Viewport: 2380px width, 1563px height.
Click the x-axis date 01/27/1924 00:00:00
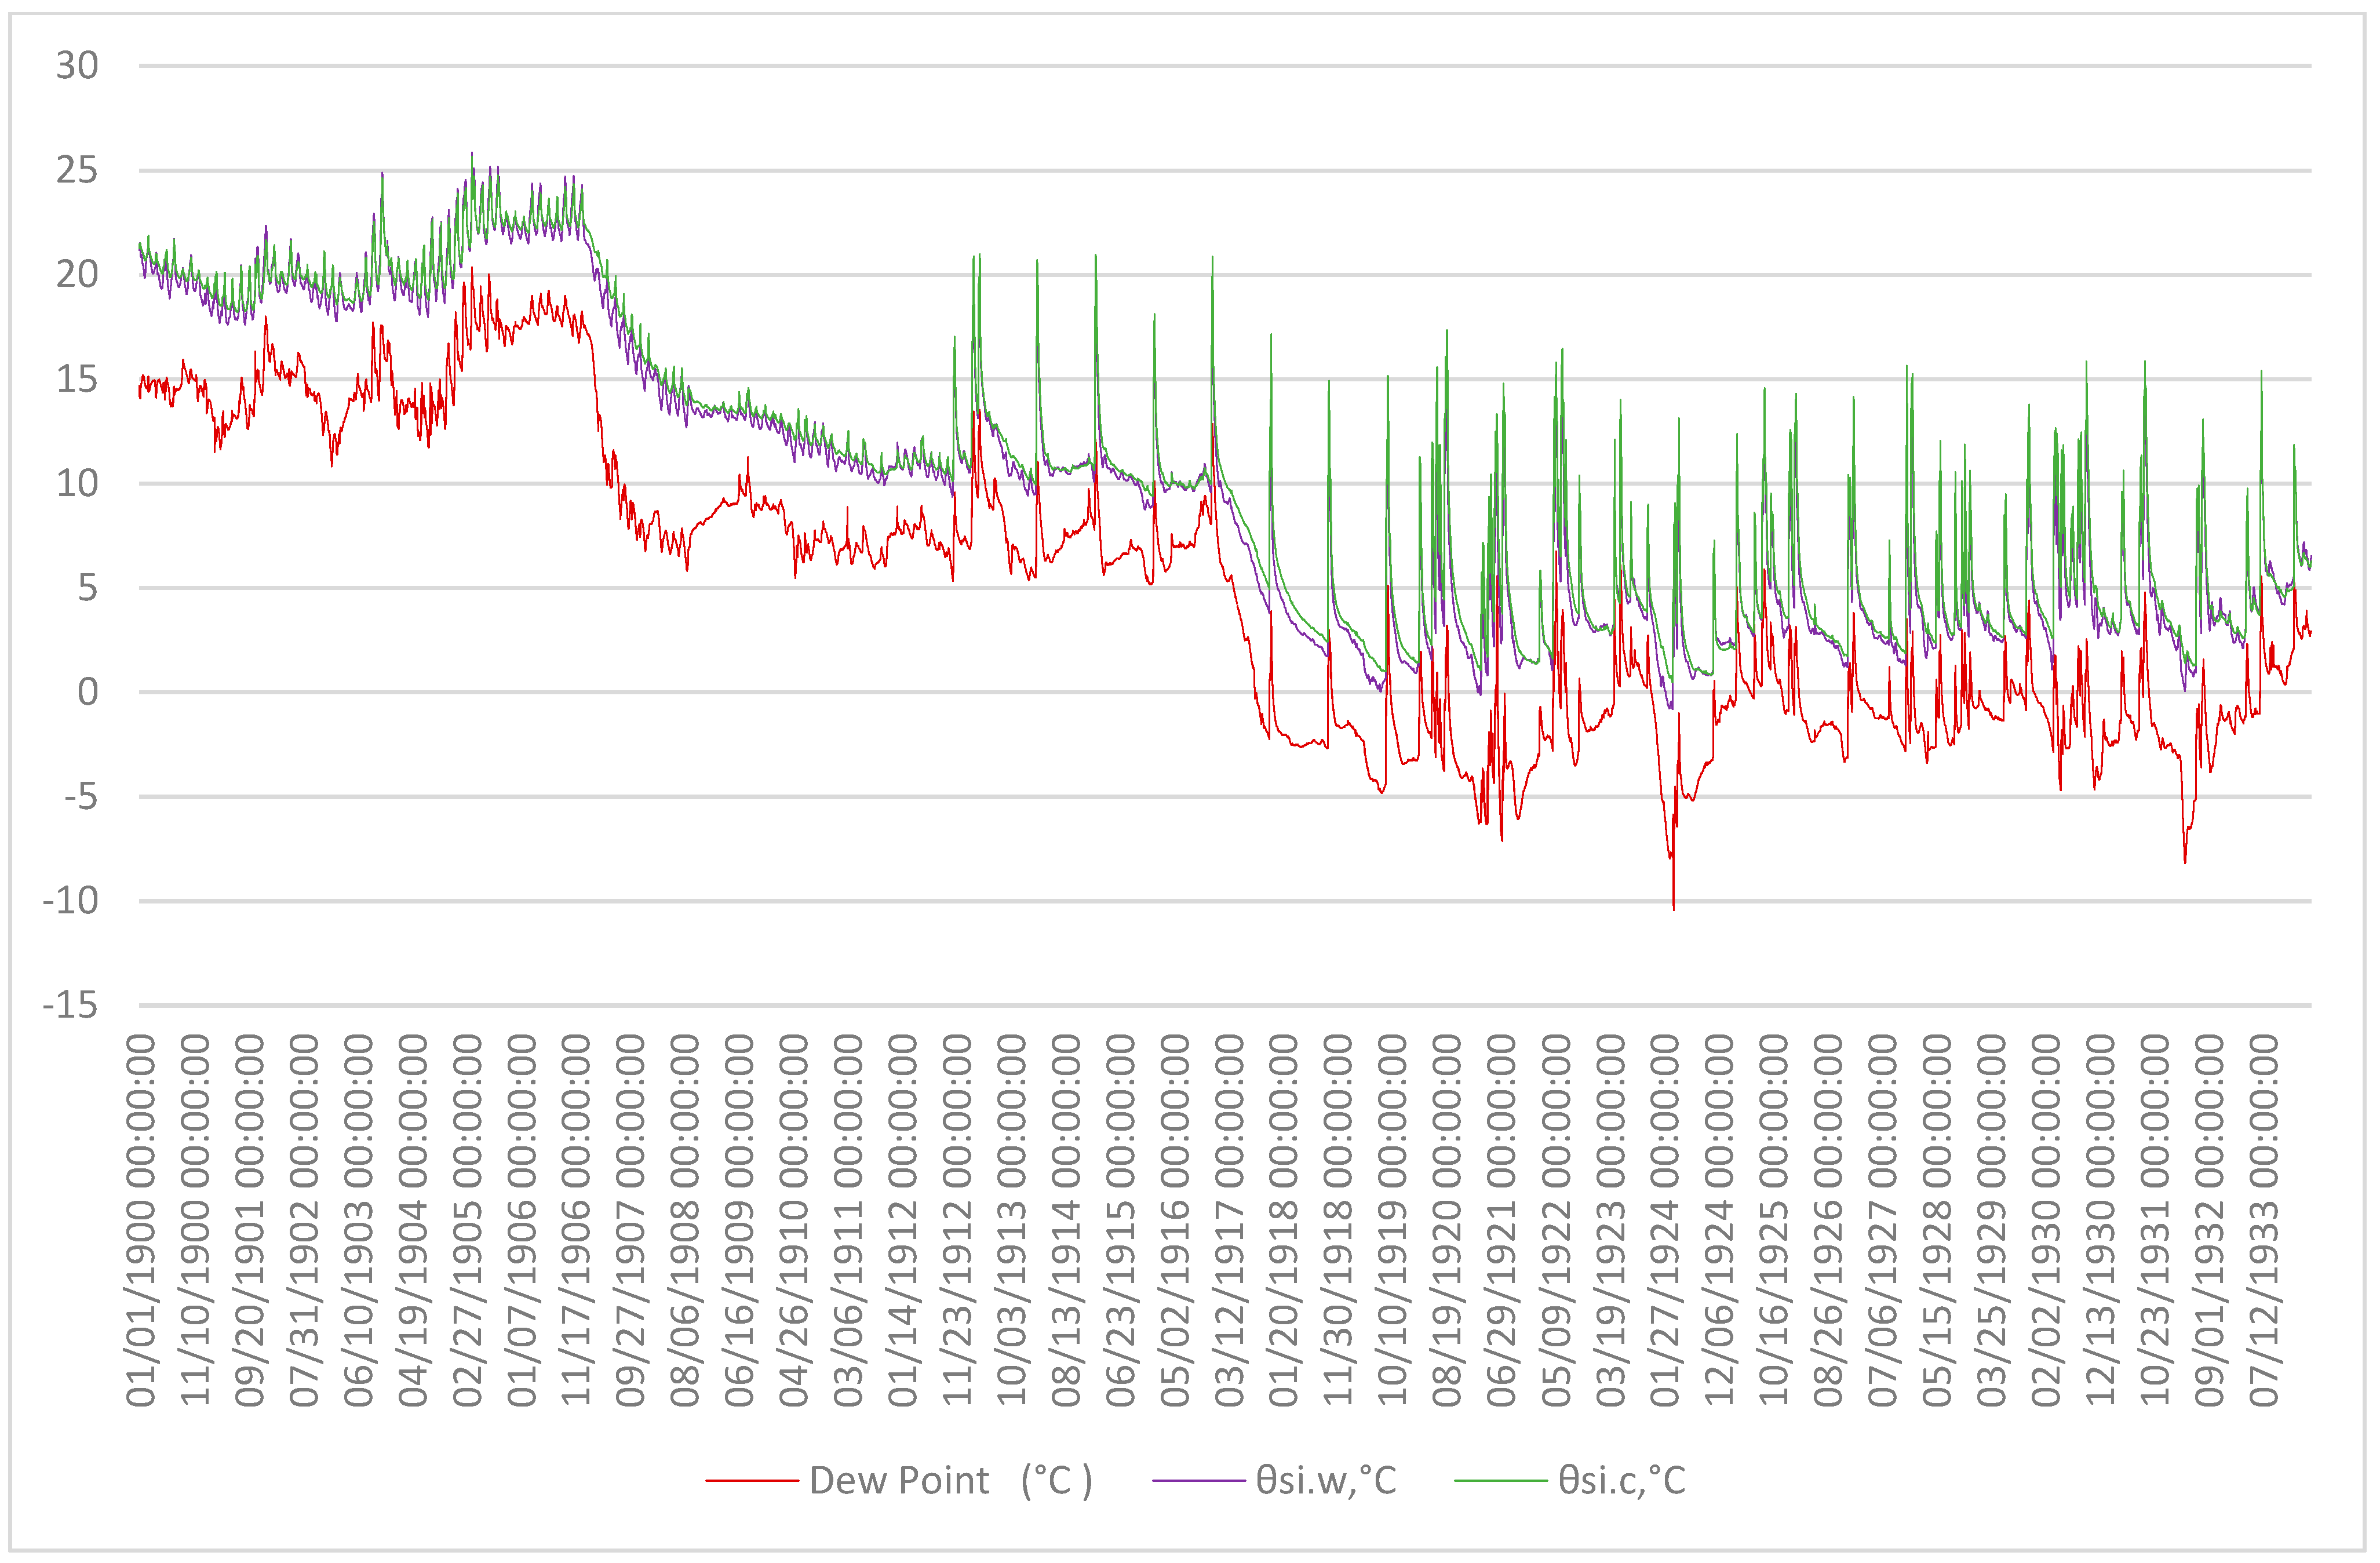[1664, 1220]
